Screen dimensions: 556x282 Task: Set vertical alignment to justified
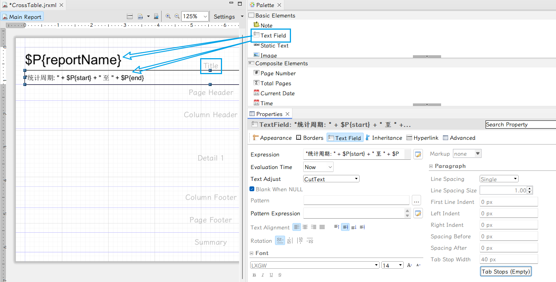(362, 227)
